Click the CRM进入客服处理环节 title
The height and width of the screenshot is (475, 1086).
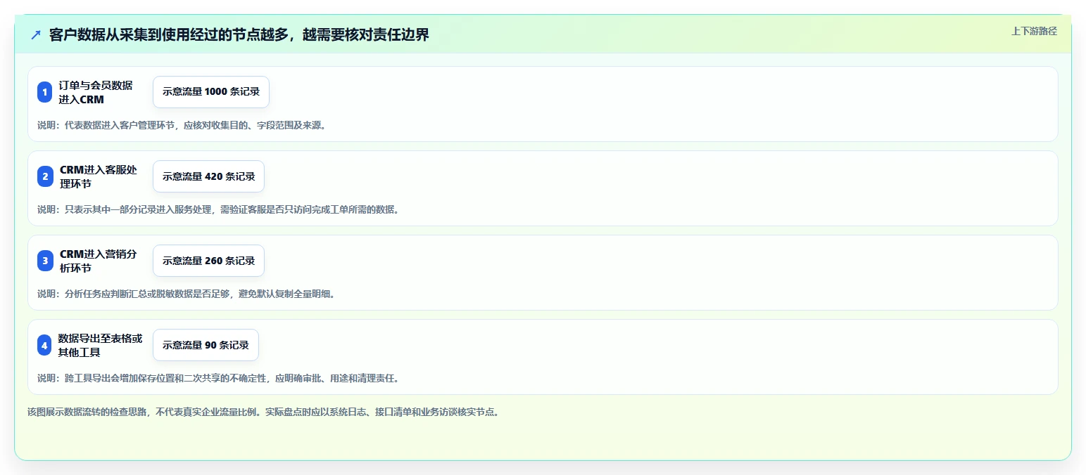click(x=99, y=176)
